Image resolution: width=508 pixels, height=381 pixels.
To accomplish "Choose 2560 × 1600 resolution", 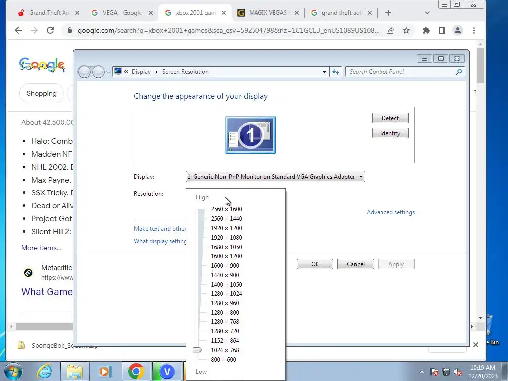I will pos(226,209).
